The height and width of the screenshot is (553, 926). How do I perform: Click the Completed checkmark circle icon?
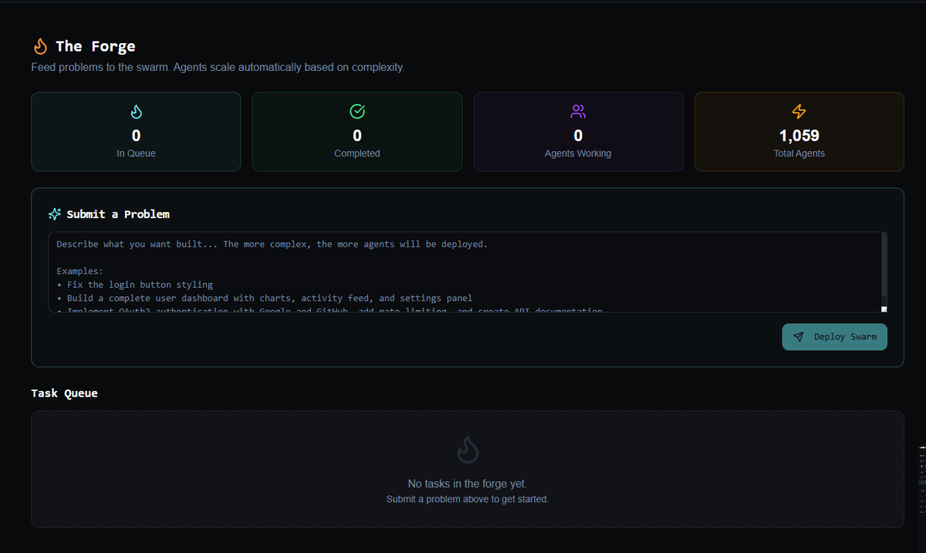point(357,112)
